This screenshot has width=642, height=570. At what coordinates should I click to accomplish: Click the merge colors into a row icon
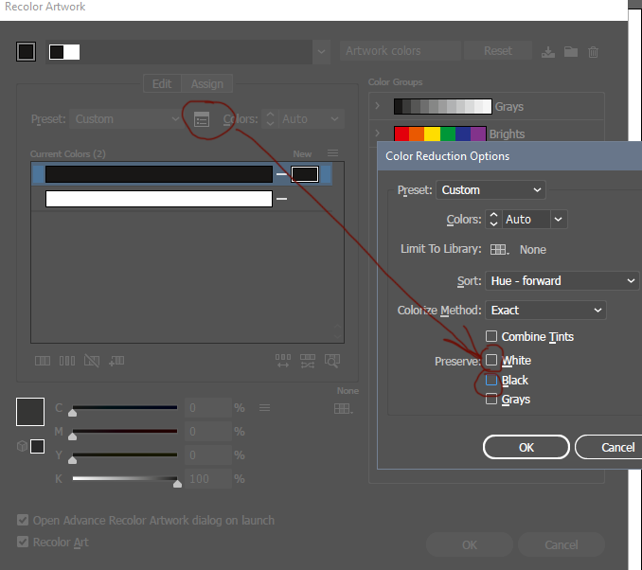click(x=43, y=361)
